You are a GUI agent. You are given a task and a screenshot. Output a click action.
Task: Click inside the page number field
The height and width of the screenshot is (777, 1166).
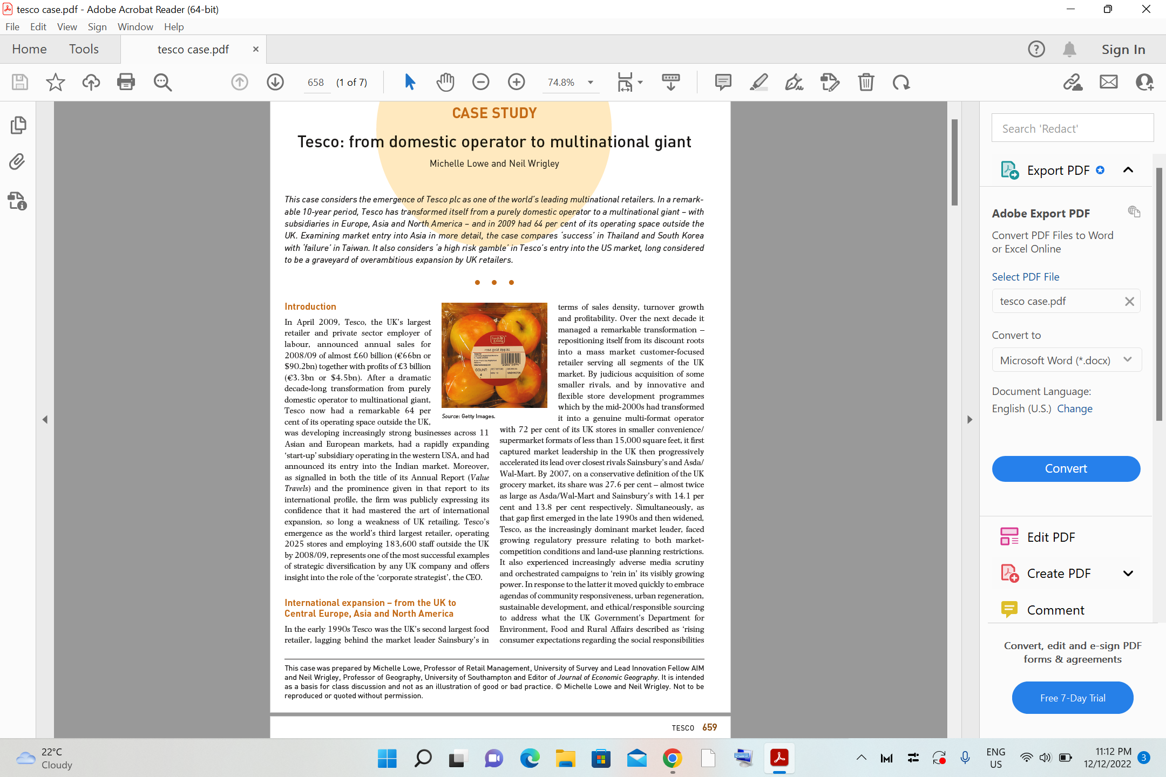pos(316,82)
